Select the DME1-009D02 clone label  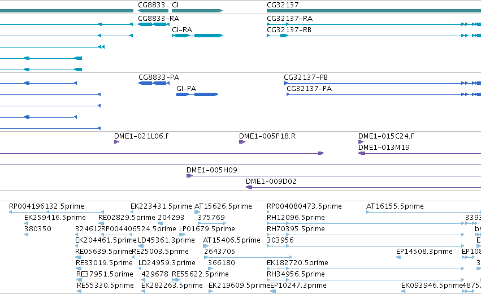[x=271, y=181]
